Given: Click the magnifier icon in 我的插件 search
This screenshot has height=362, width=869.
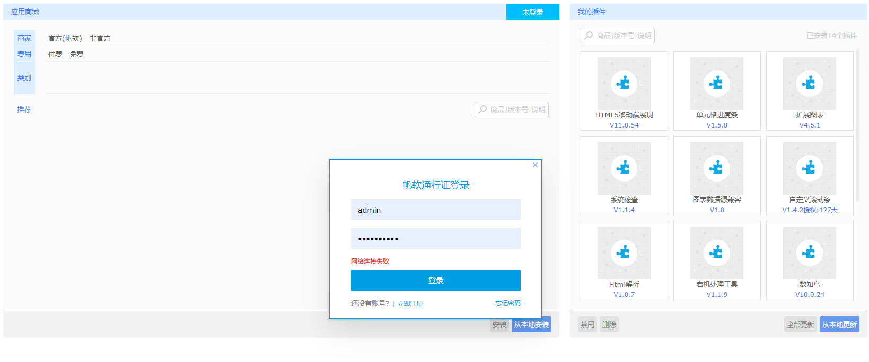Looking at the screenshot, I should coord(589,35).
